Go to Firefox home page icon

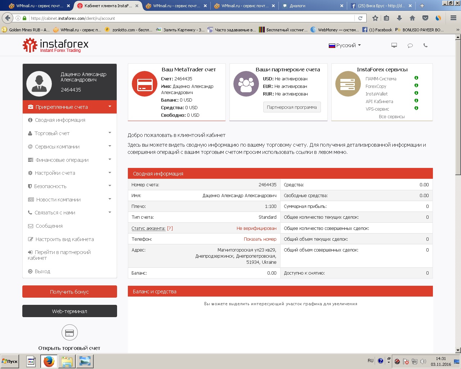(412, 18)
